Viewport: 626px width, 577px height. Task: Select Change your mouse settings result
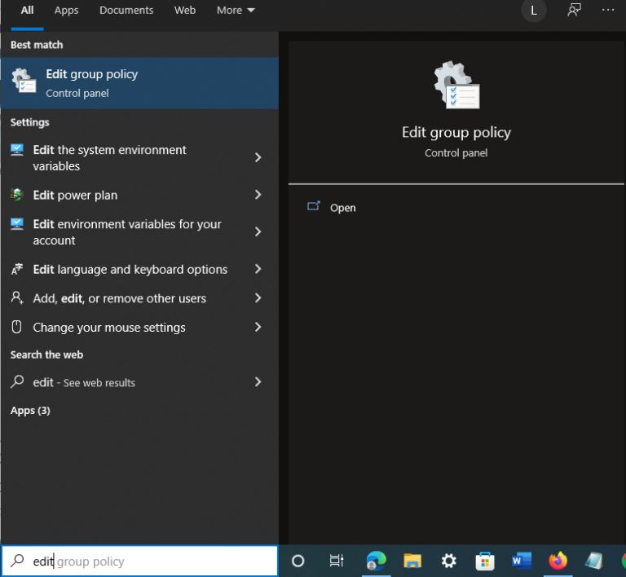(139, 327)
